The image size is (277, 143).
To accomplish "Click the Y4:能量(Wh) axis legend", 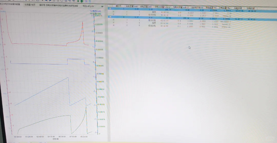I will click(95, 14).
